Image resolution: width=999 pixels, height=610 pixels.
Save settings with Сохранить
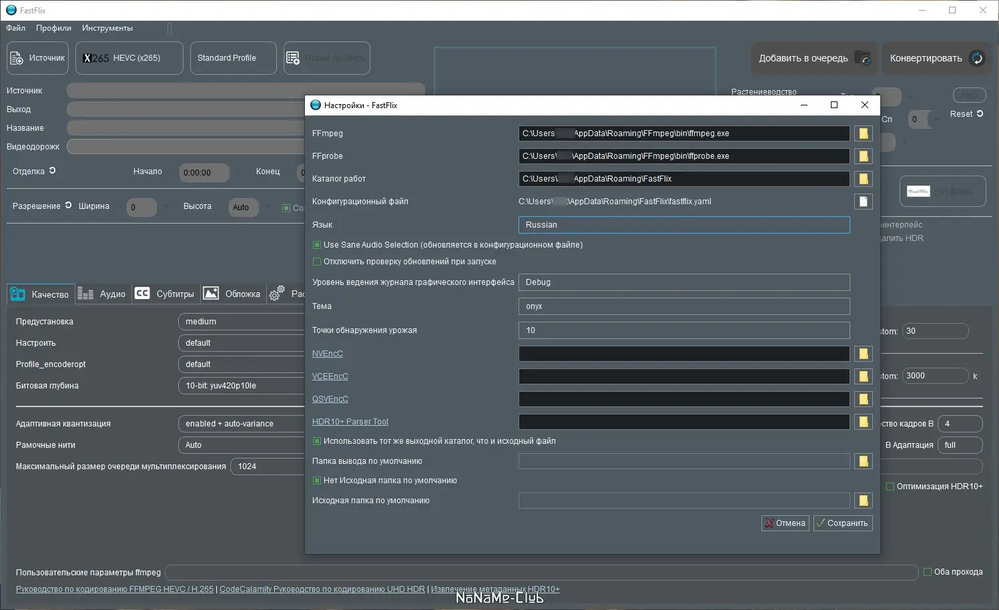pos(843,523)
